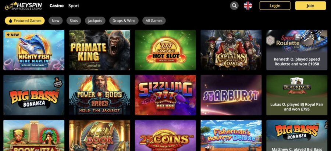Open the Primate King game tile

100,50
